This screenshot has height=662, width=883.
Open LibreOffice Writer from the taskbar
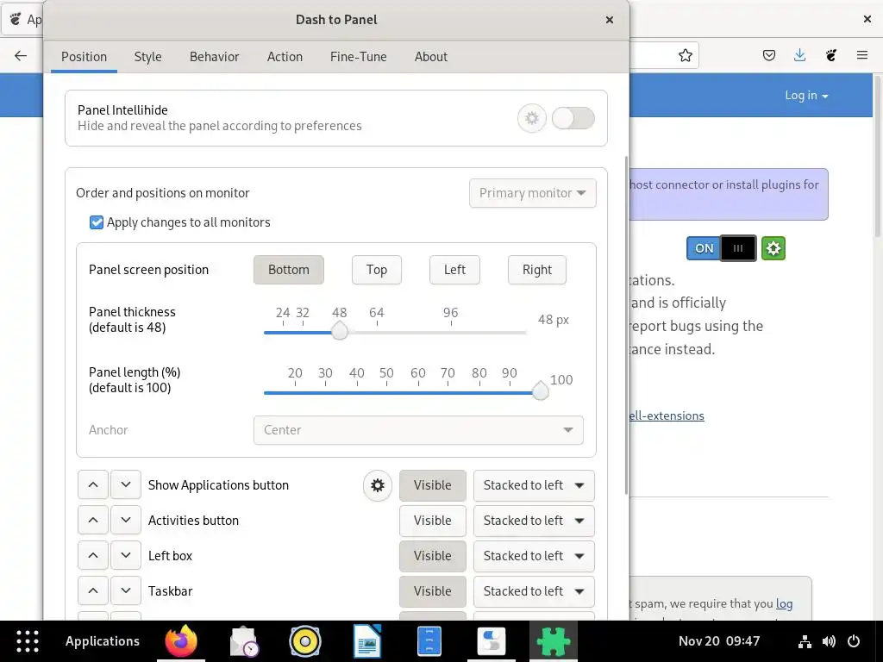367,641
